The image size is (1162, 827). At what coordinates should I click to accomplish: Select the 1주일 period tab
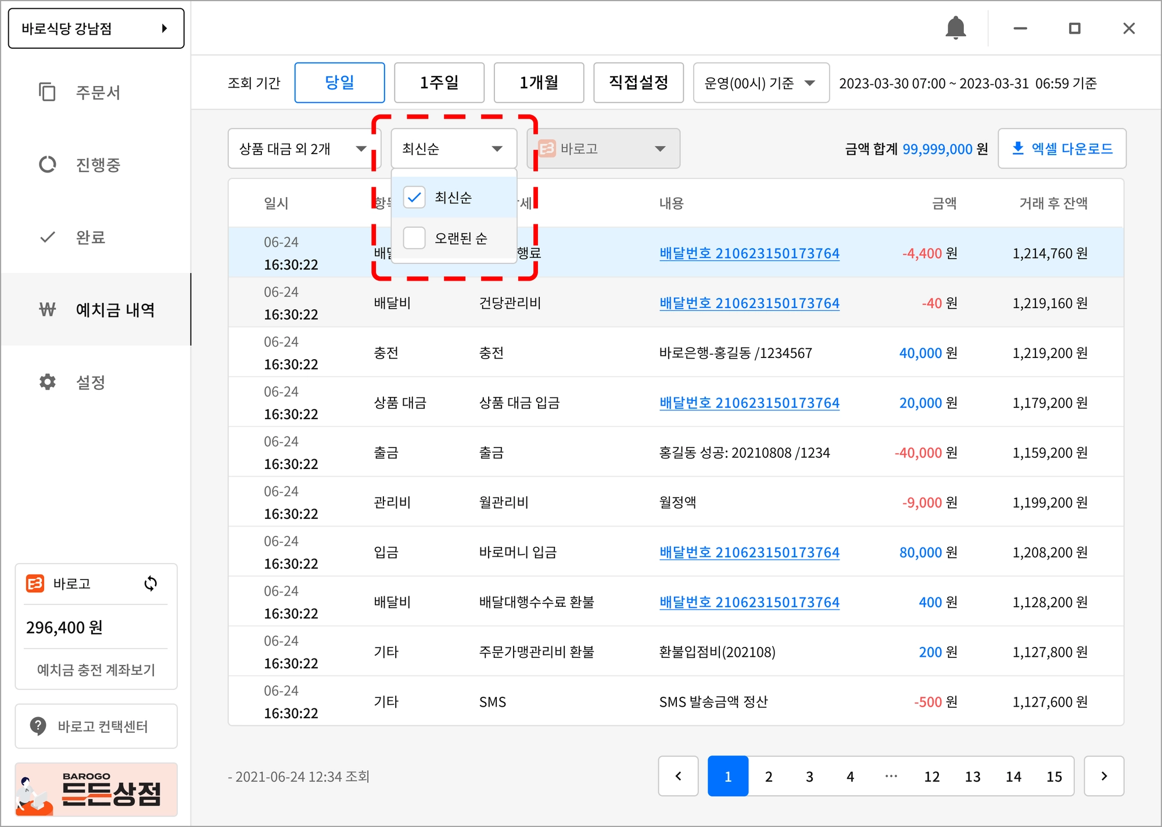point(439,83)
